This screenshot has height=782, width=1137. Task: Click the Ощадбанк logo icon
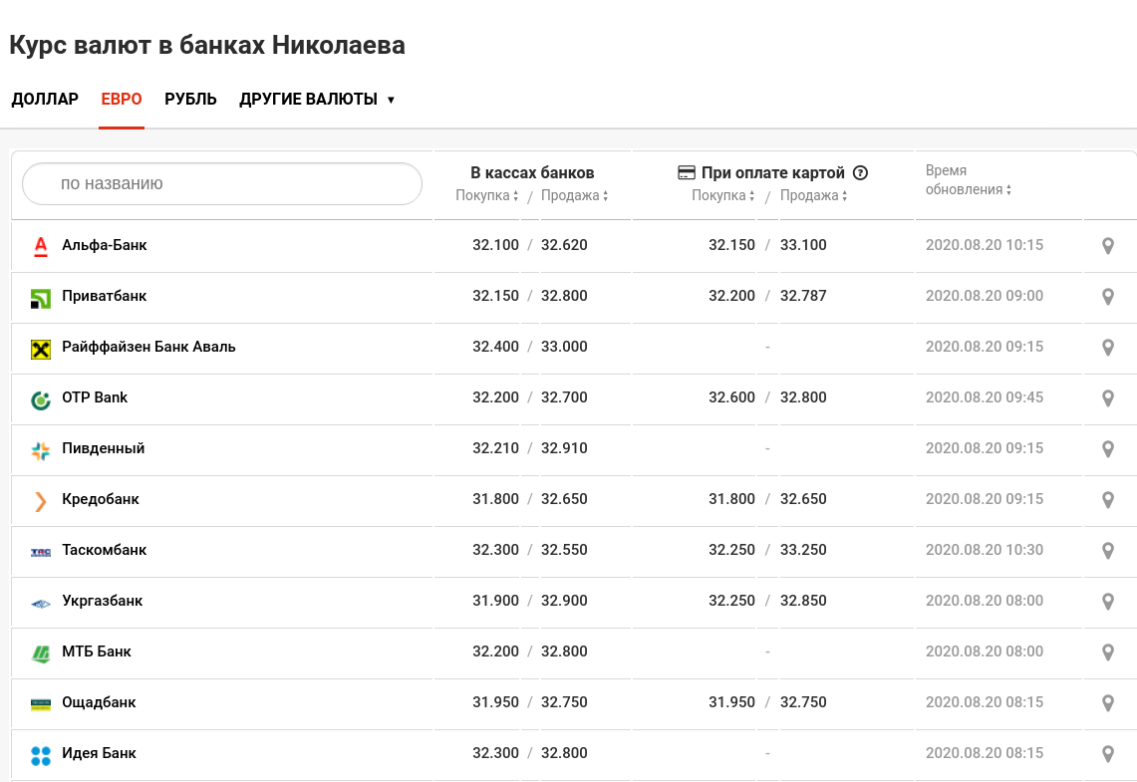[41, 704]
